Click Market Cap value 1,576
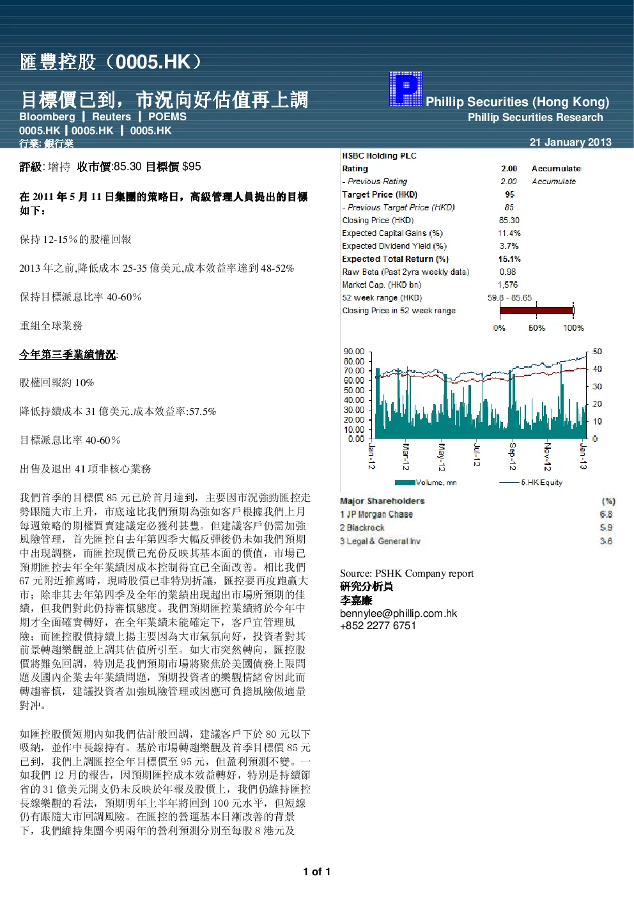 tap(508, 285)
